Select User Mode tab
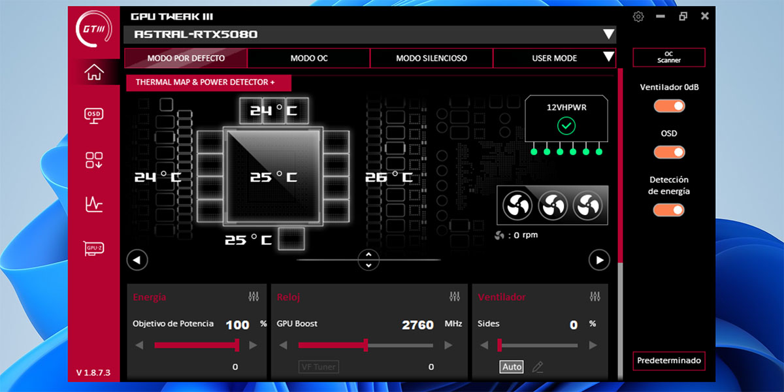 click(x=554, y=58)
